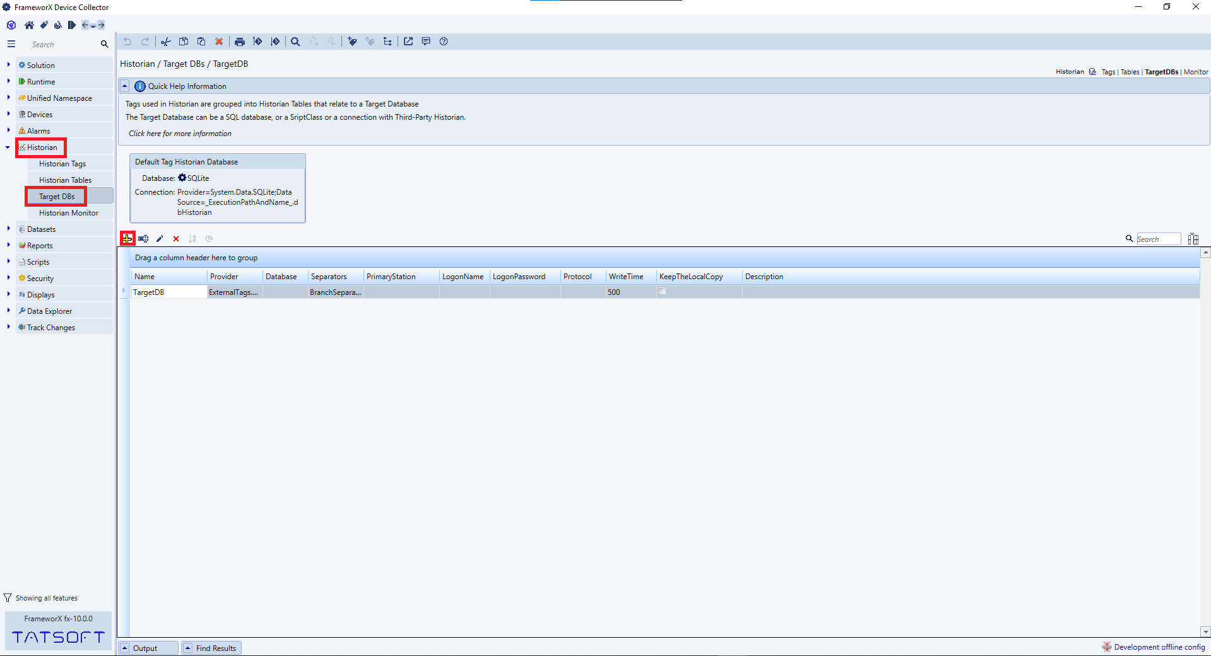Toggle the hamburger menu navigation panel
The width and height of the screenshot is (1211, 656).
11,44
